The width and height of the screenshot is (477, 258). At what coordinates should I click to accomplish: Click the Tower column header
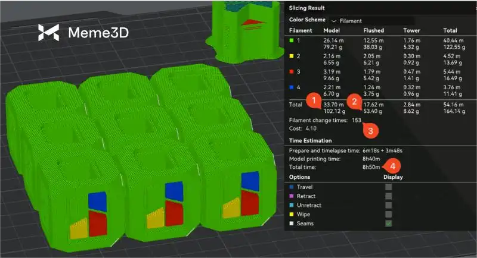(411, 30)
